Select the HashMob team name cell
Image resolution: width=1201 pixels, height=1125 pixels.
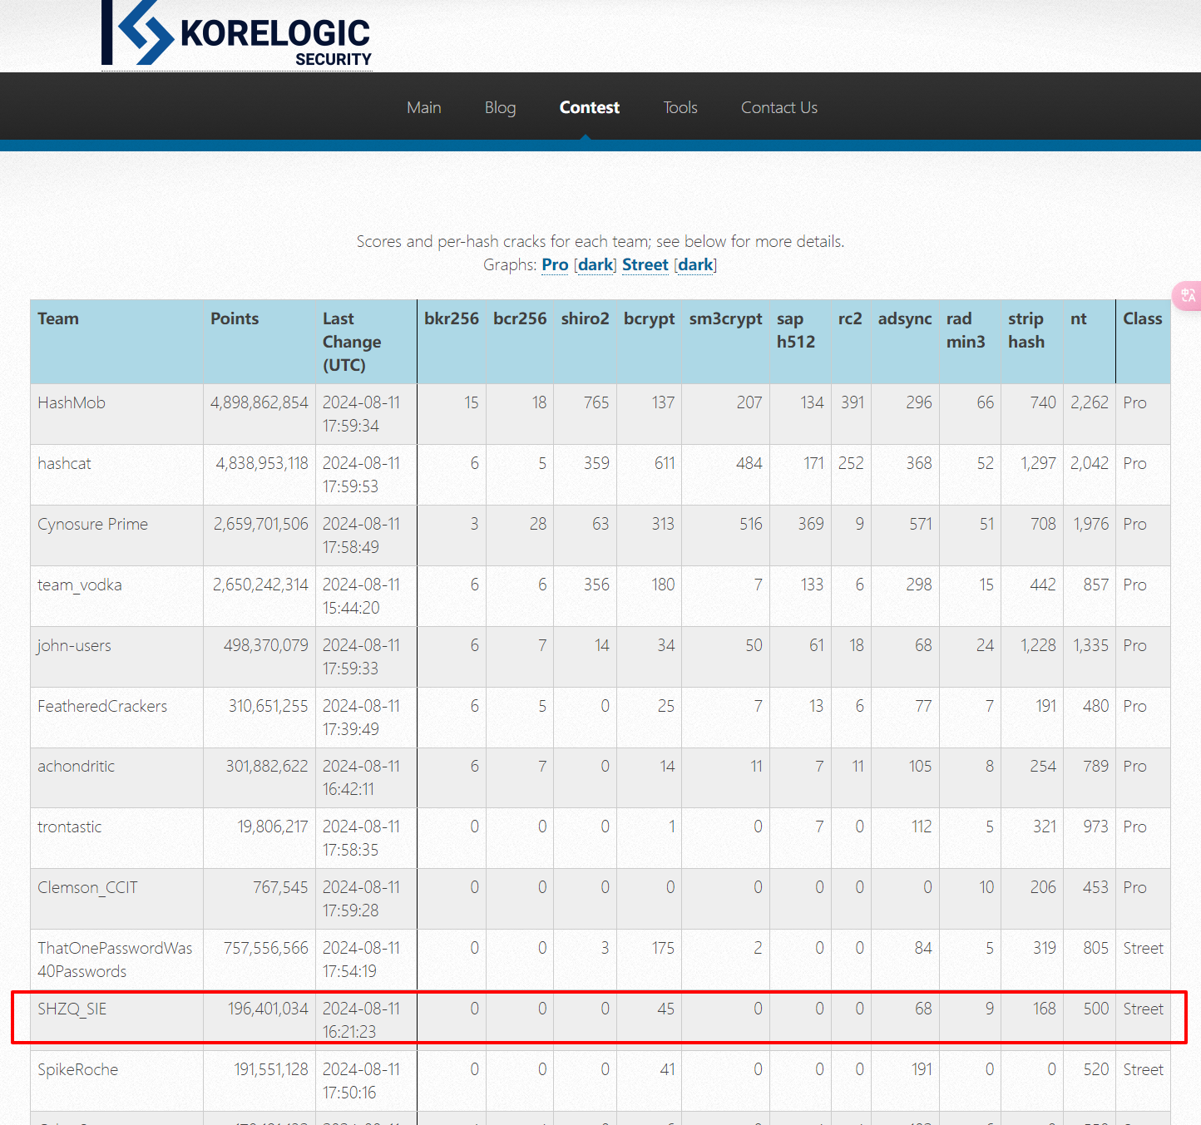tap(72, 402)
